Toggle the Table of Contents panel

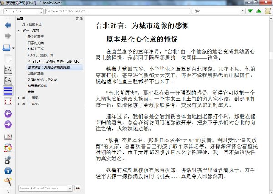[8, 91]
